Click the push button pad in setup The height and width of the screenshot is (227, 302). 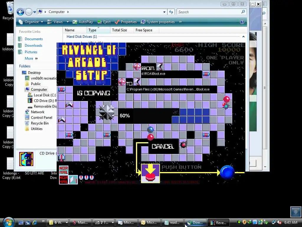pos(150,173)
